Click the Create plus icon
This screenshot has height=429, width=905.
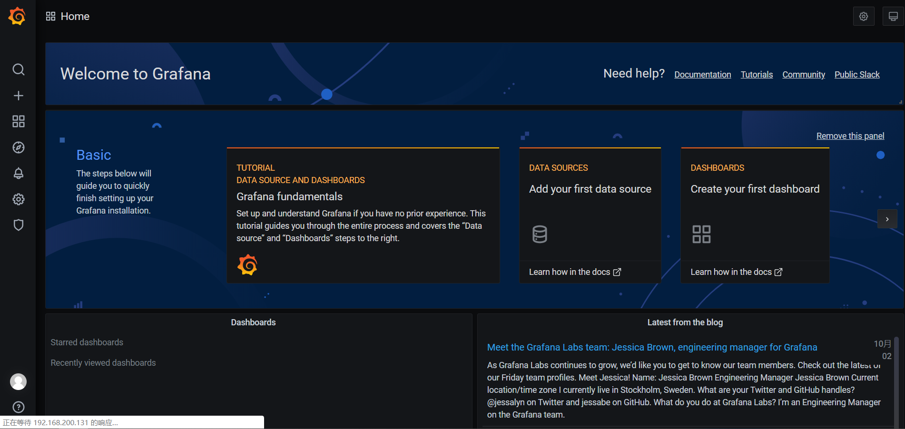19,96
